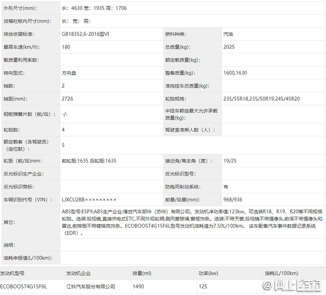
Task: Select wheelbase value 2726
Action: pyautogui.click(x=68, y=99)
